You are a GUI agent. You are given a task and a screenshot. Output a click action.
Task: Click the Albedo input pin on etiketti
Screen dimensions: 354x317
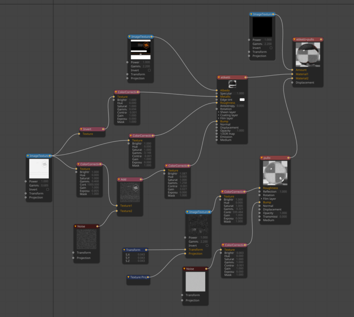(217, 90)
